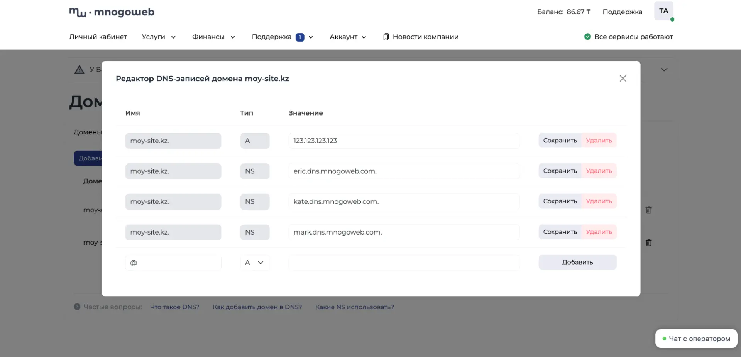This screenshot has width=741, height=357.
Task: Delete the eric.dns.mnogoweb.com NS record
Action: click(599, 171)
